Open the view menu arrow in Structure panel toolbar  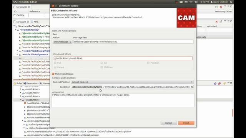coord(225,21)
